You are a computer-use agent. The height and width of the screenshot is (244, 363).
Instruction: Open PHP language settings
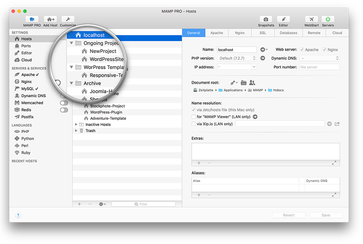(25, 131)
